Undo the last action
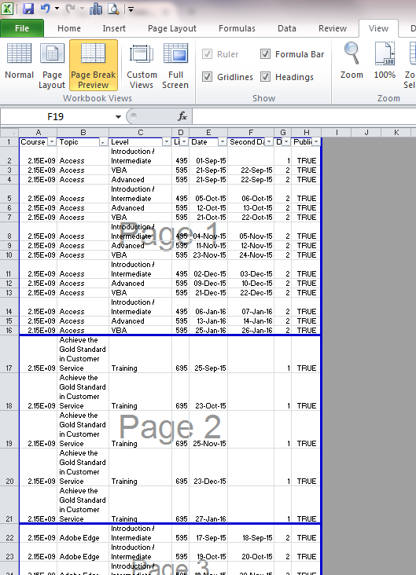Screen dimensions: 416x575 click(x=46, y=8)
